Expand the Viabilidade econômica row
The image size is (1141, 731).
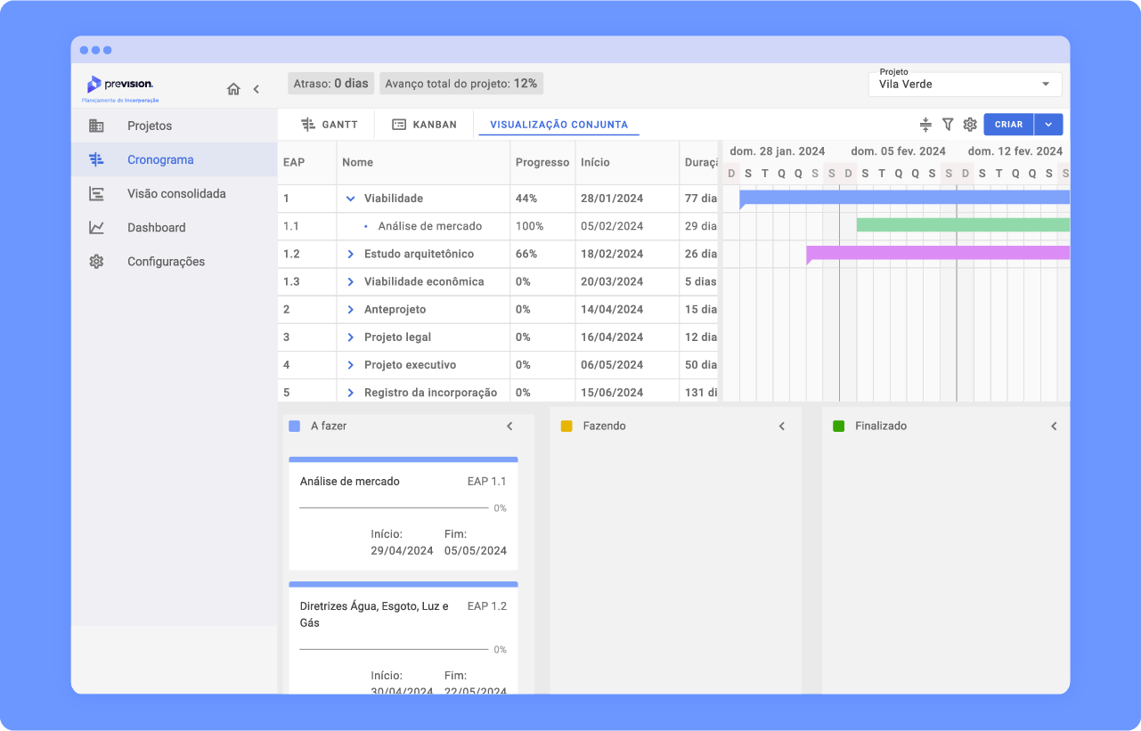tap(351, 281)
